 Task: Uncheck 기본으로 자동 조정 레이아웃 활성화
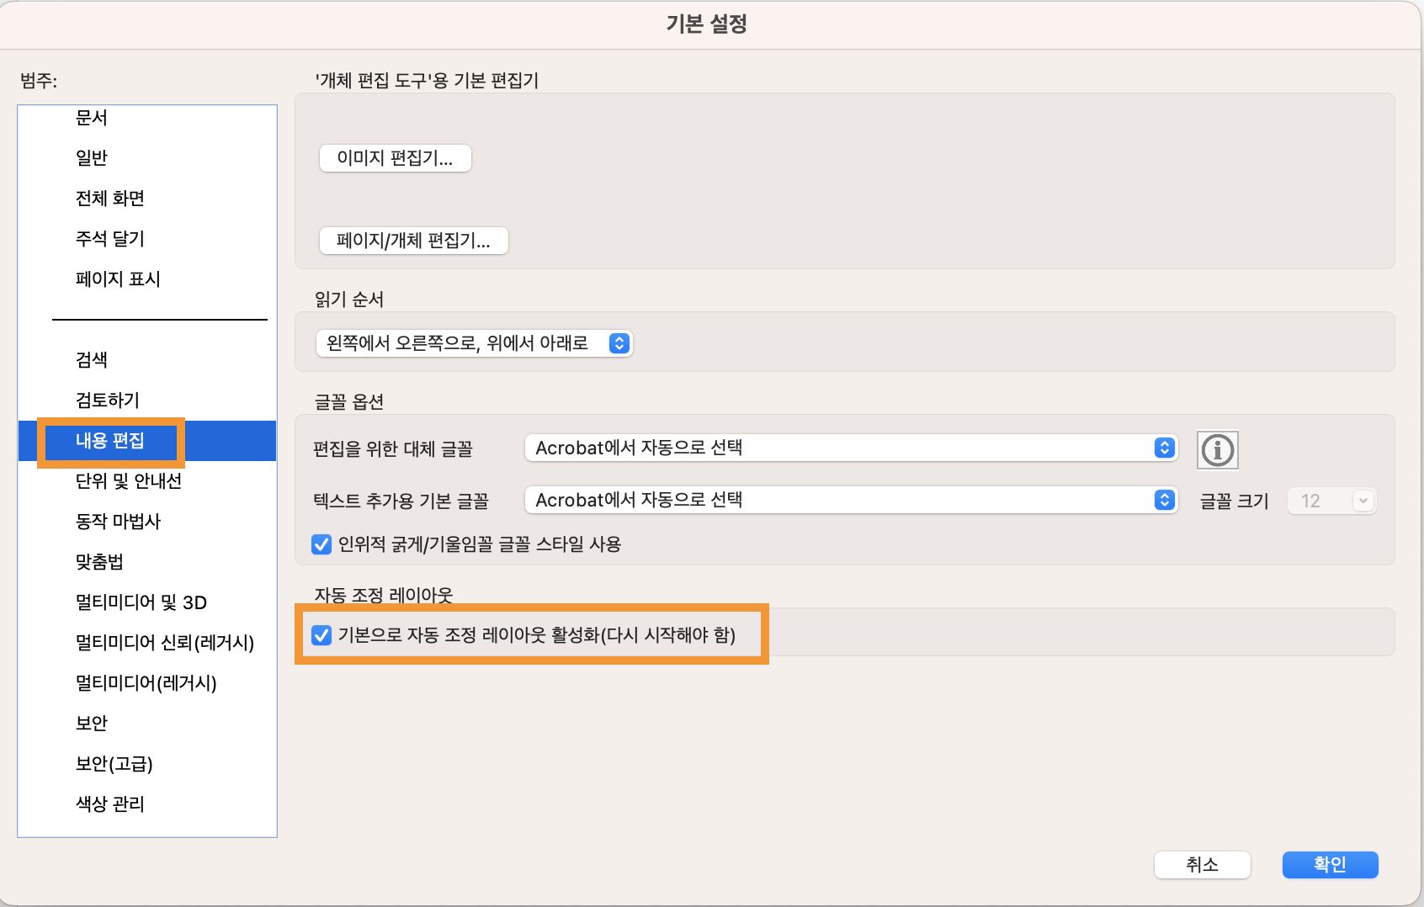[x=322, y=637]
